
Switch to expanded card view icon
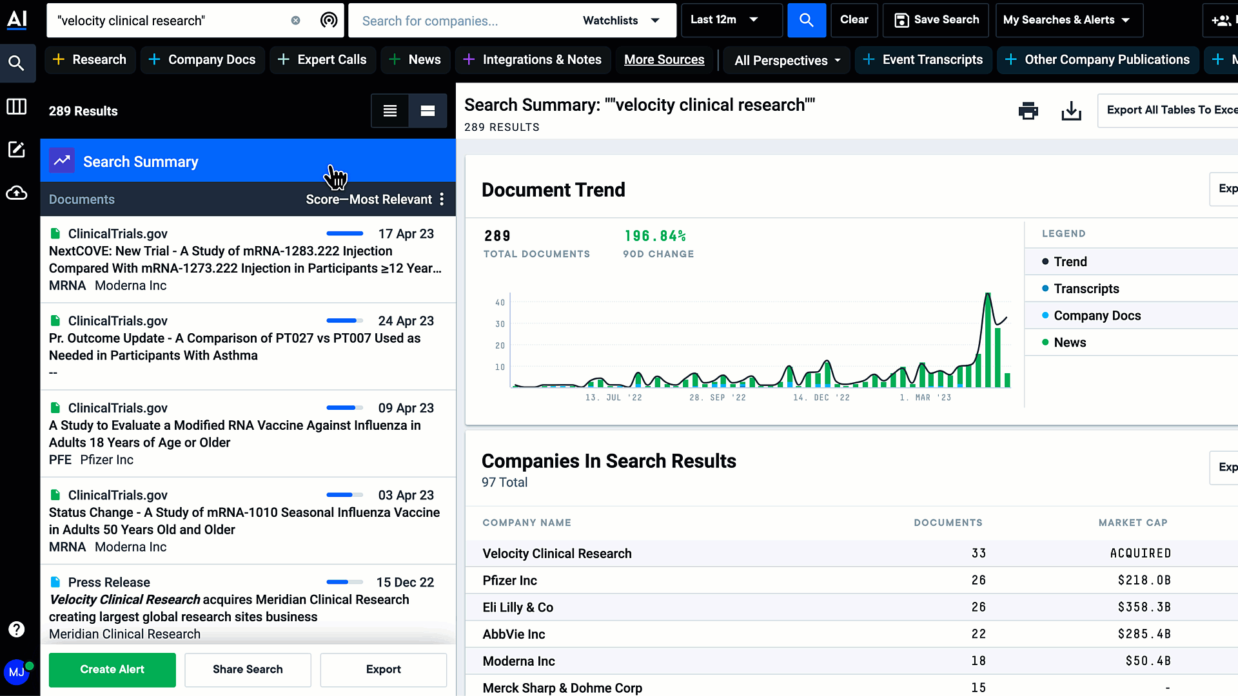click(x=427, y=111)
